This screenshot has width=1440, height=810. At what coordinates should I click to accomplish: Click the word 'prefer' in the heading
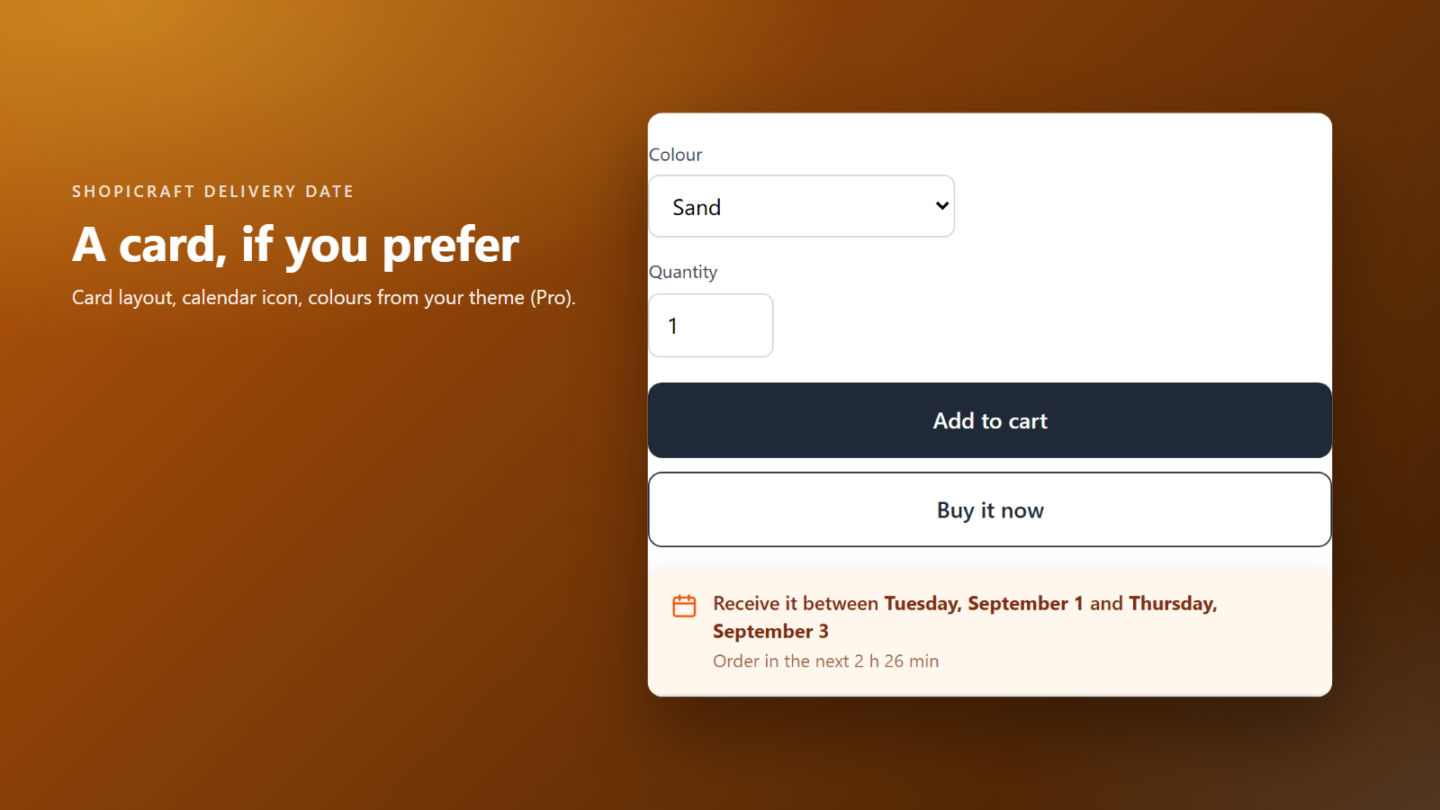(450, 245)
